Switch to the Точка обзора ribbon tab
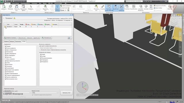Screen dimensions: 184x103 (x=15, y=3)
